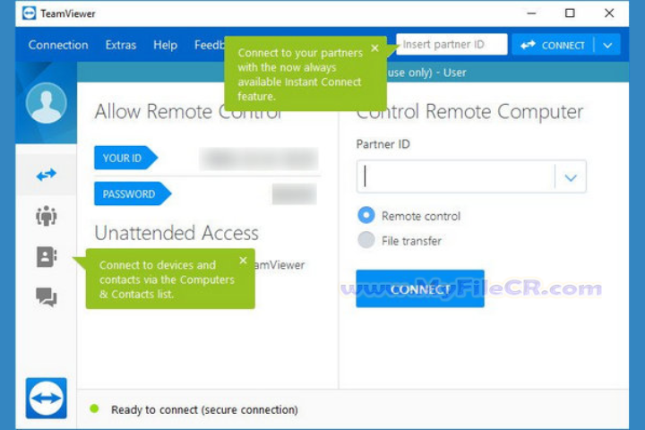Open the Meeting sidebar icon
The image size is (645, 430).
point(46,216)
